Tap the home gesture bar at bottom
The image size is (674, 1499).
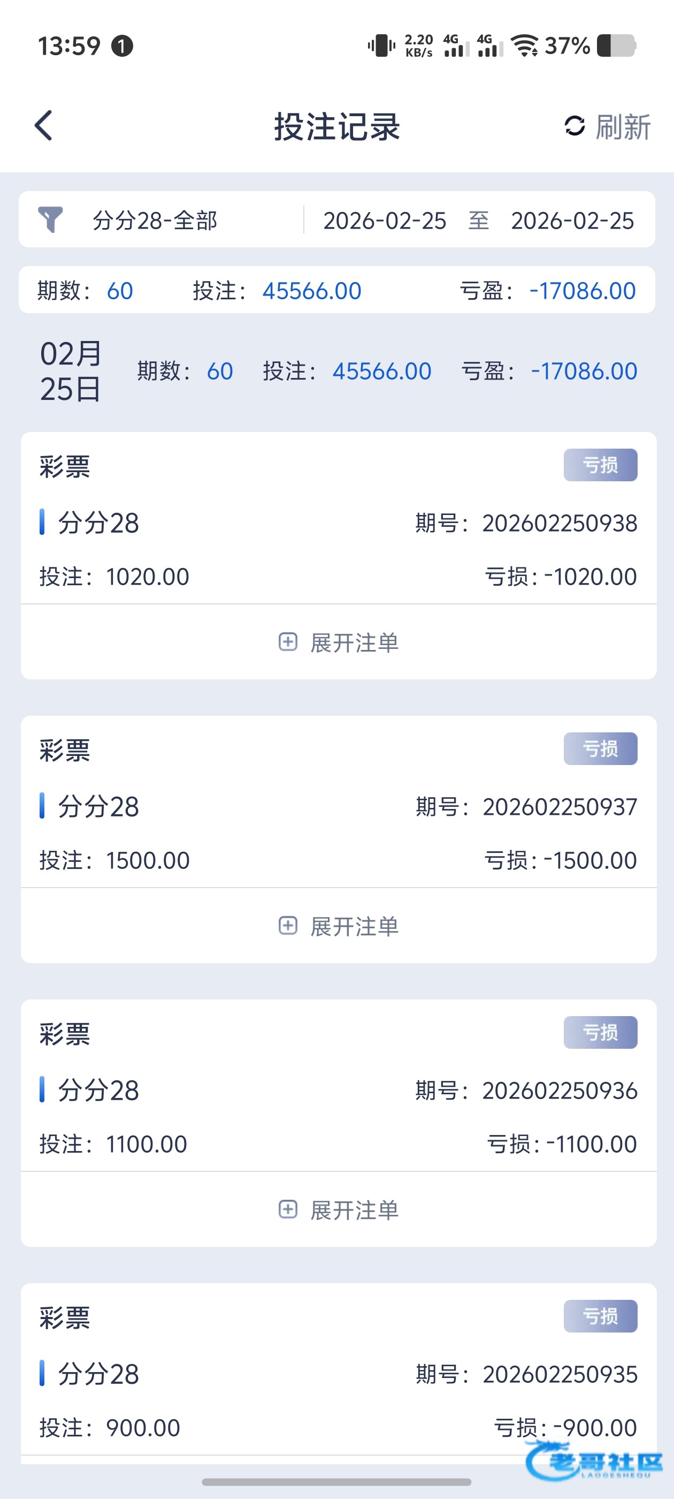(x=336, y=1481)
